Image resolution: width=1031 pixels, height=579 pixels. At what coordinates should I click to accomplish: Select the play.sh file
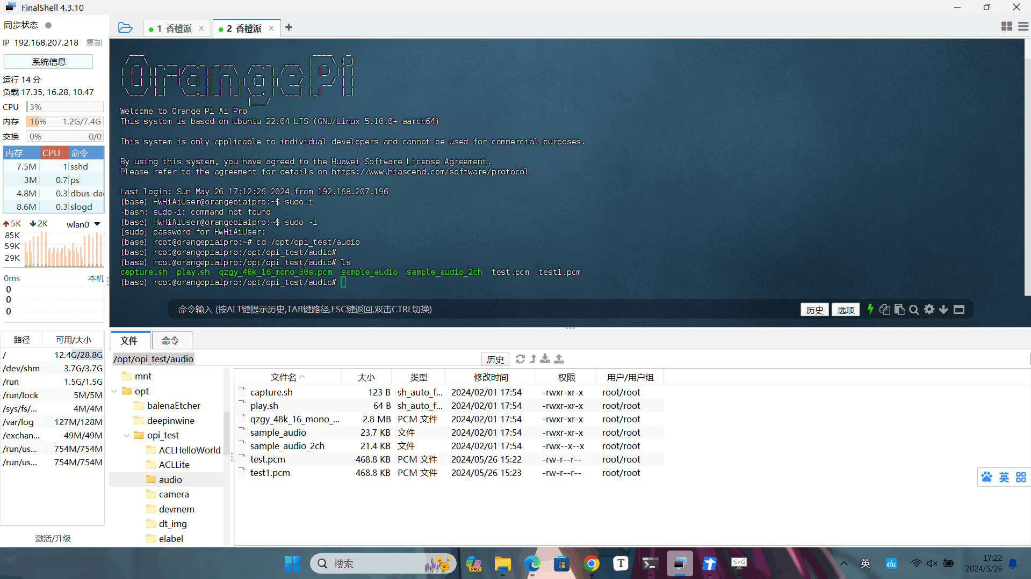click(x=264, y=406)
